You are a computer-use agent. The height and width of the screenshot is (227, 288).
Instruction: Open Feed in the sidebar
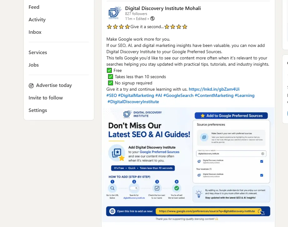34,7
